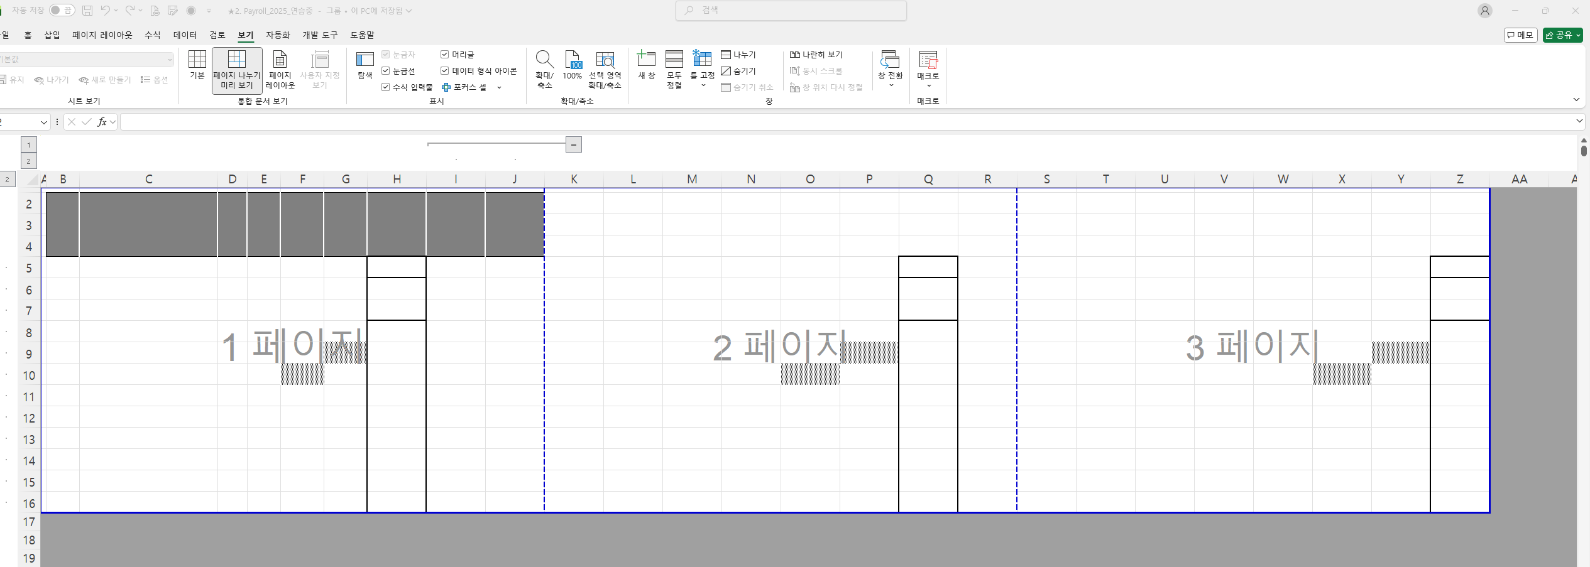Toggle the AutoSave (자동 저장) switch
This screenshot has height=567, width=1590.
point(62,11)
